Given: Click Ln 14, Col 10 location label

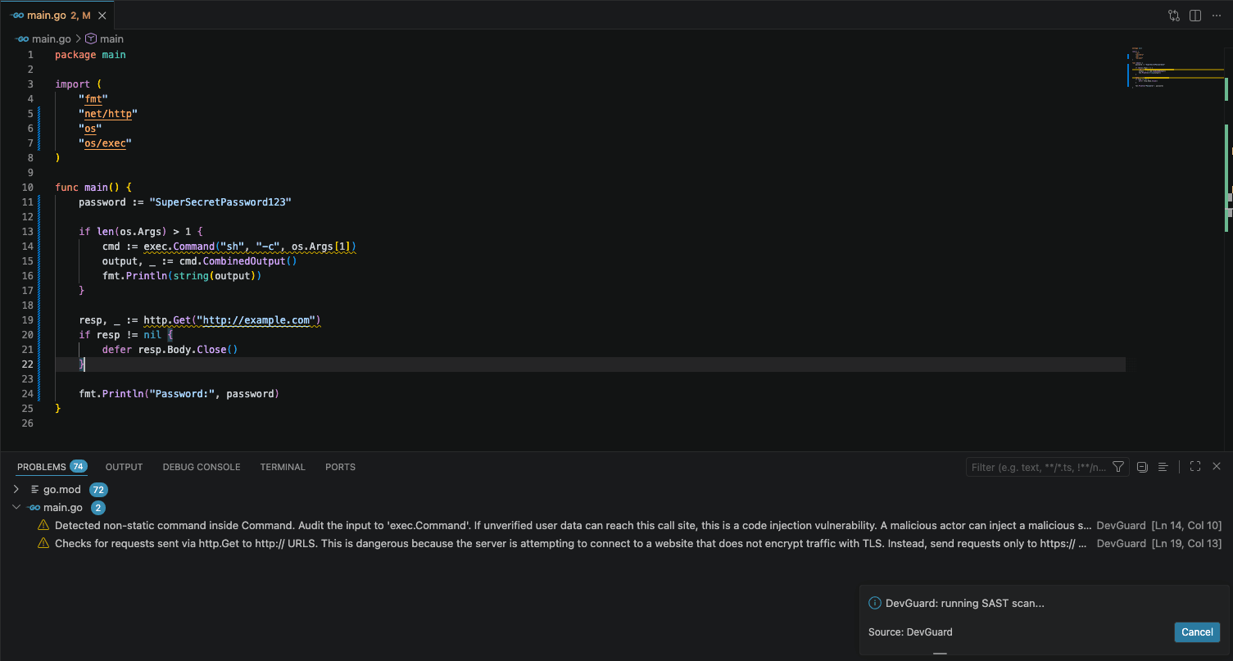Looking at the screenshot, I should click(x=1186, y=525).
